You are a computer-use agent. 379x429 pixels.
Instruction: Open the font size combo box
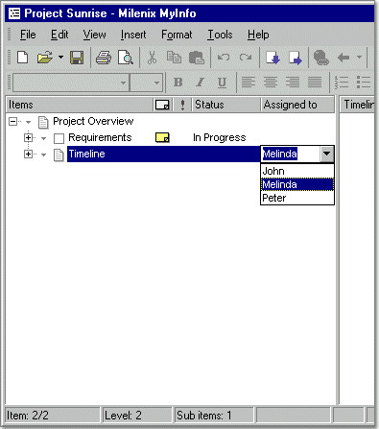pos(147,83)
